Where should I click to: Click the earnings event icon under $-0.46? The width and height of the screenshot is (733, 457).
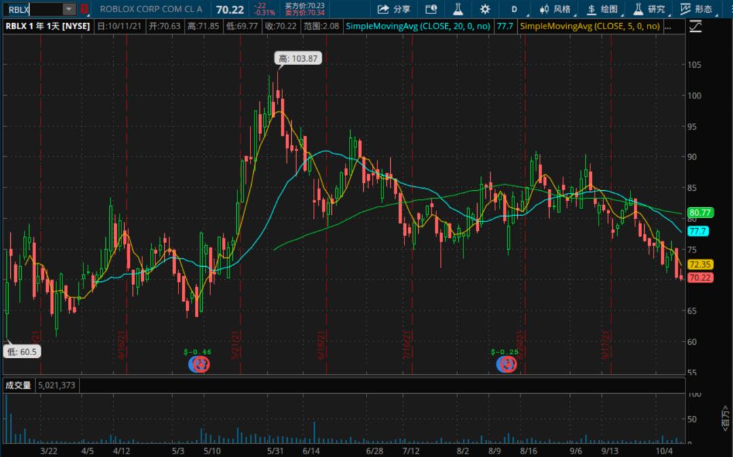pyautogui.click(x=199, y=365)
